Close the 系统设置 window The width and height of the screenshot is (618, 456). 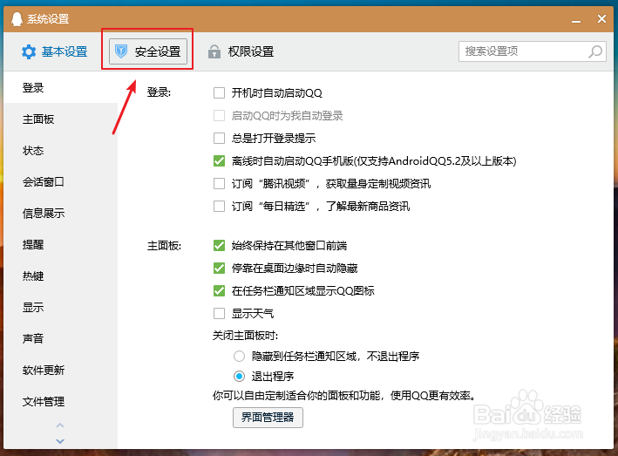601,18
